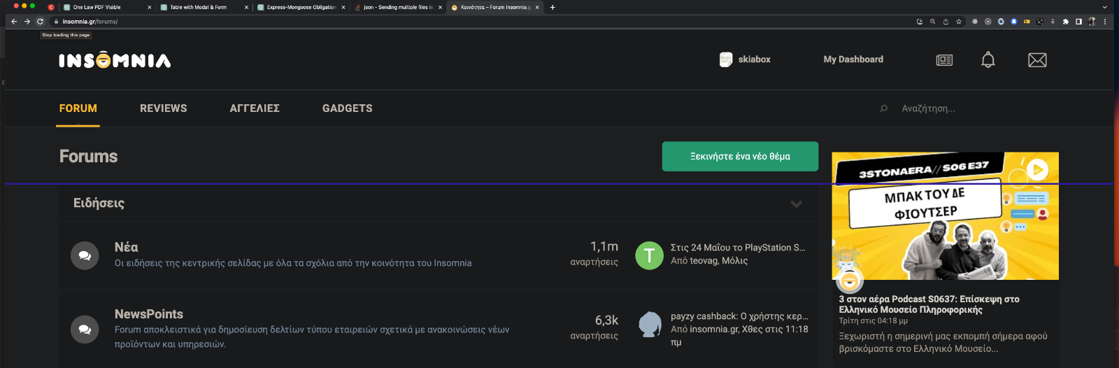Click Ξεκινήστε ένα νέο θέμα button
The image size is (1119, 368).
pyautogui.click(x=740, y=157)
